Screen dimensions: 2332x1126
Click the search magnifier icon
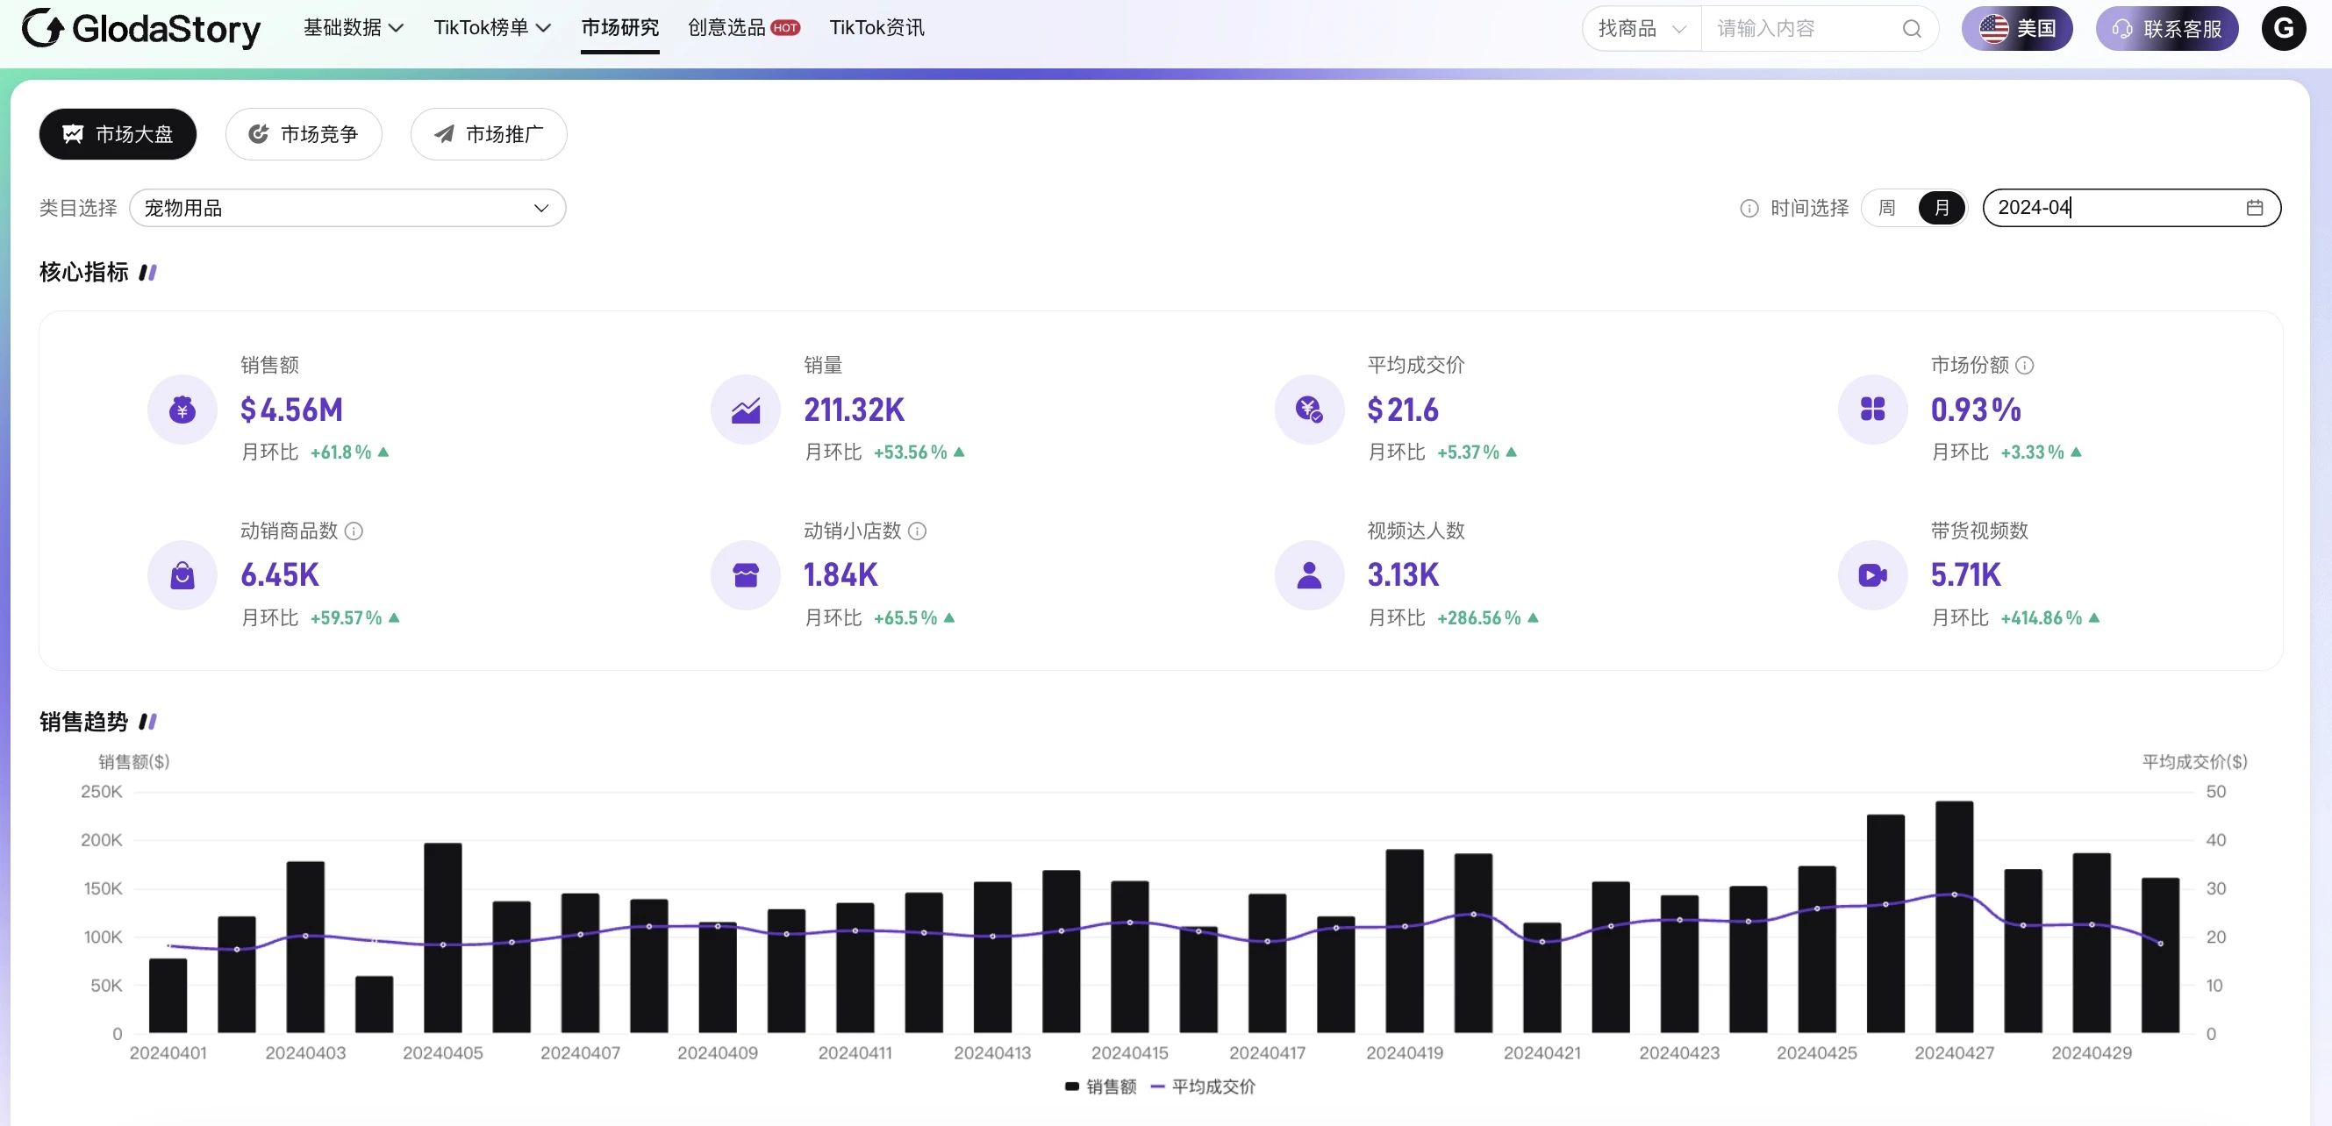[1911, 29]
